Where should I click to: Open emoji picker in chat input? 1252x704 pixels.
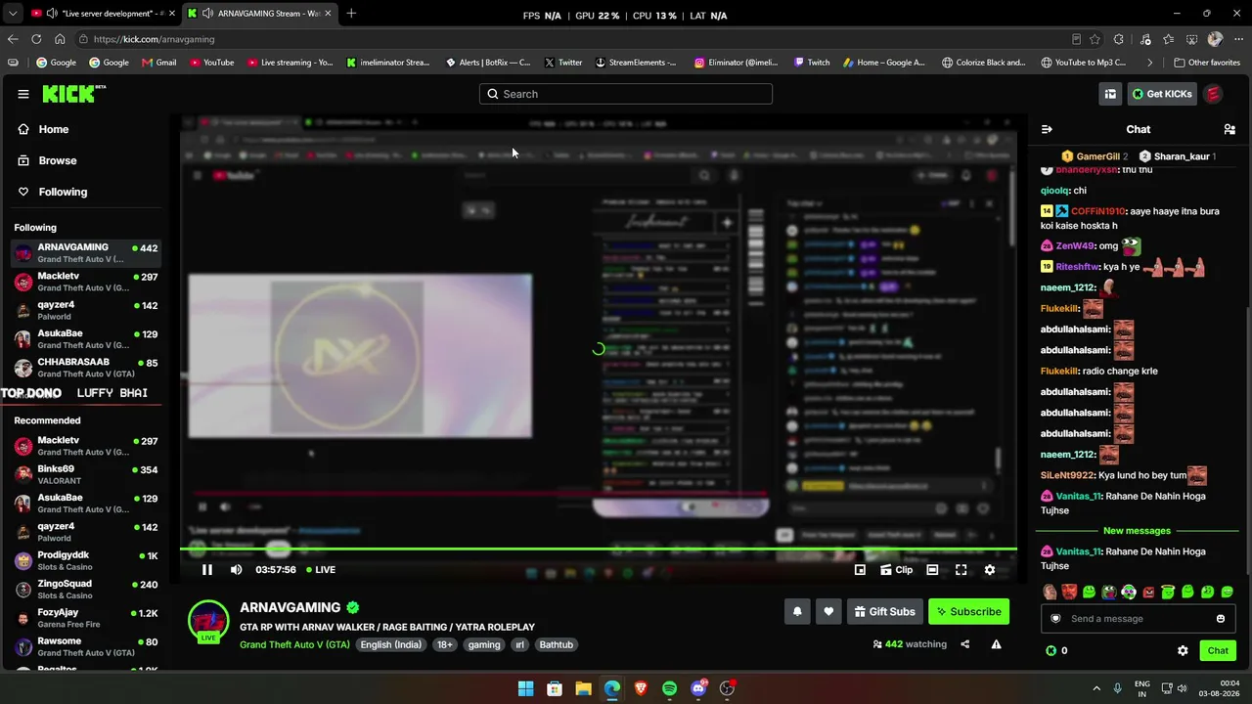coord(1221,619)
